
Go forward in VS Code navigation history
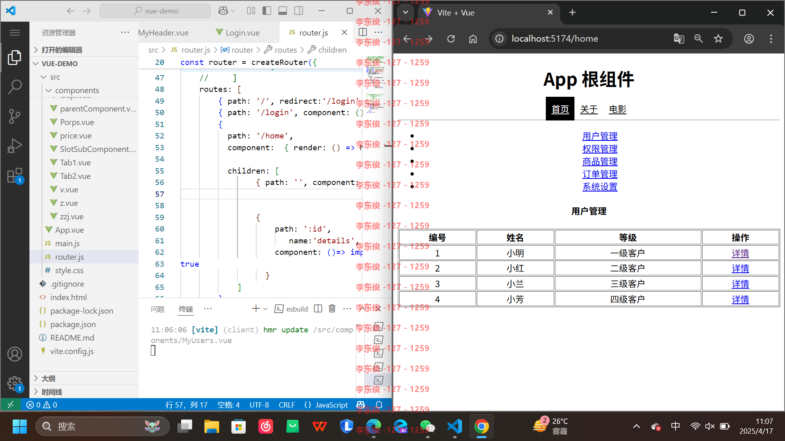87,11
